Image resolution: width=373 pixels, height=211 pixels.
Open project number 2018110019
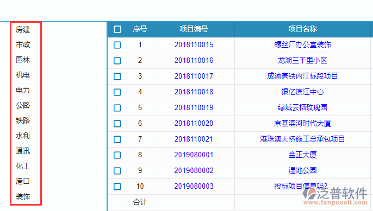(x=194, y=107)
